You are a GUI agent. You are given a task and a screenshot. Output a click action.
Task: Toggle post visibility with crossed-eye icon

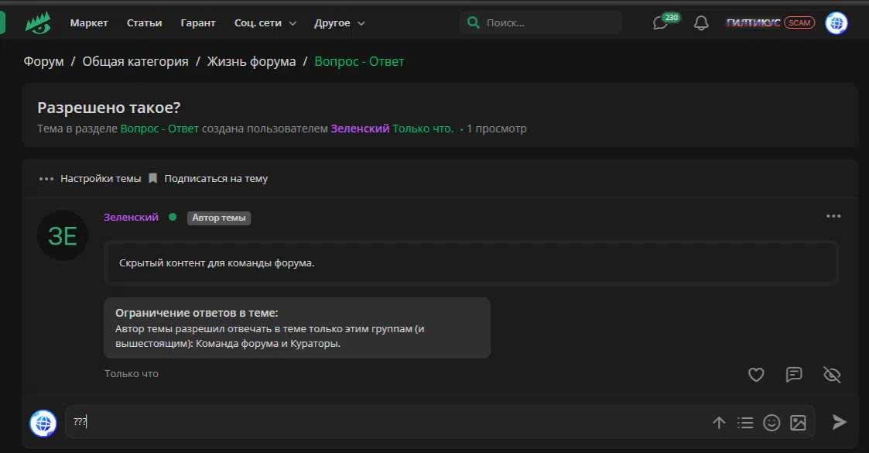(832, 375)
